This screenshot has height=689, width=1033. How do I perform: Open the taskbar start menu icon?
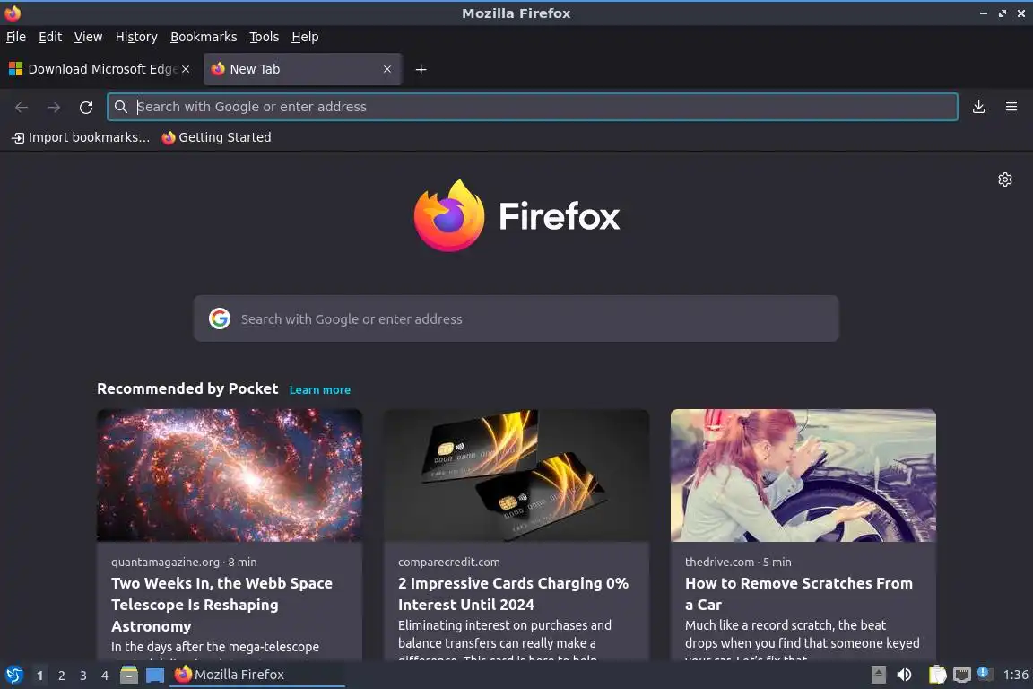14,675
